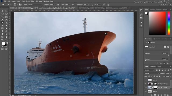
Task: Switch to the Swatches tab
Action: point(152,9)
